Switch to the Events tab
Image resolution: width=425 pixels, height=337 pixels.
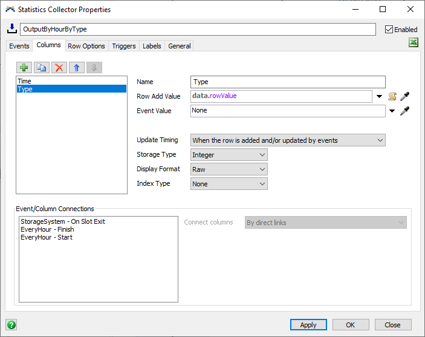pyautogui.click(x=19, y=46)
